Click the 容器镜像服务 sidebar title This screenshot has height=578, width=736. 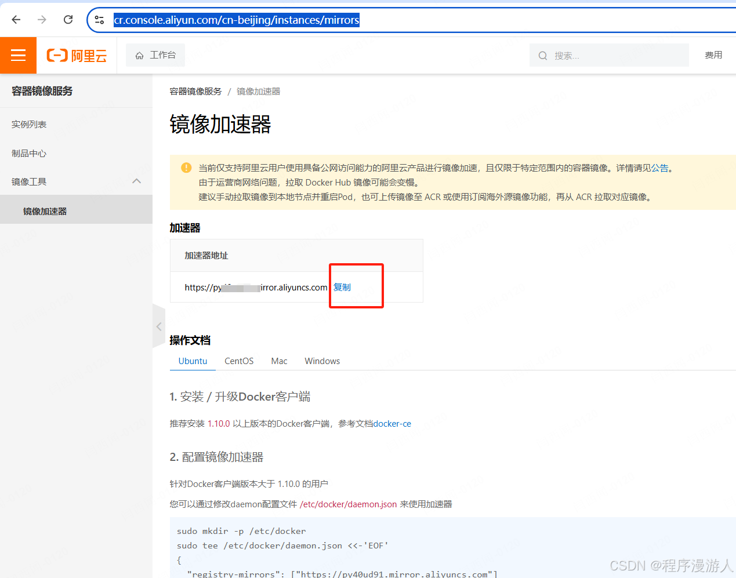click(42, 91)
